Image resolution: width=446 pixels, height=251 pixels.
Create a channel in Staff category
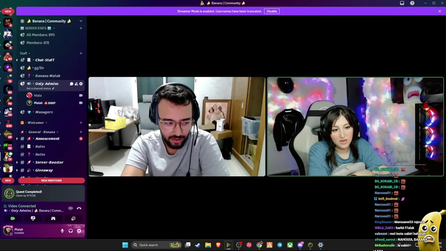click(x=81, y=53)
